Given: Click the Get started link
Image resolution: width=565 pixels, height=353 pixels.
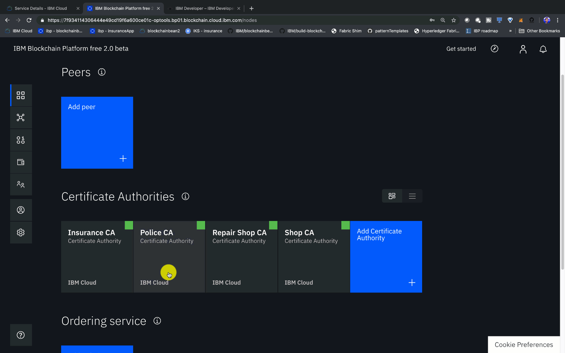Looking at the screenshot, I should tap(461, 49).
